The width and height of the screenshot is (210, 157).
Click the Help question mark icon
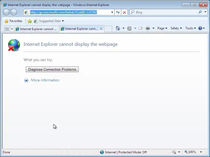click(200, 28)
